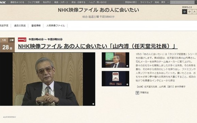The width and height of the screenshot is (197, 123).
Task: Open the 知る学ぶ menu
Action: tap(47, 2)
